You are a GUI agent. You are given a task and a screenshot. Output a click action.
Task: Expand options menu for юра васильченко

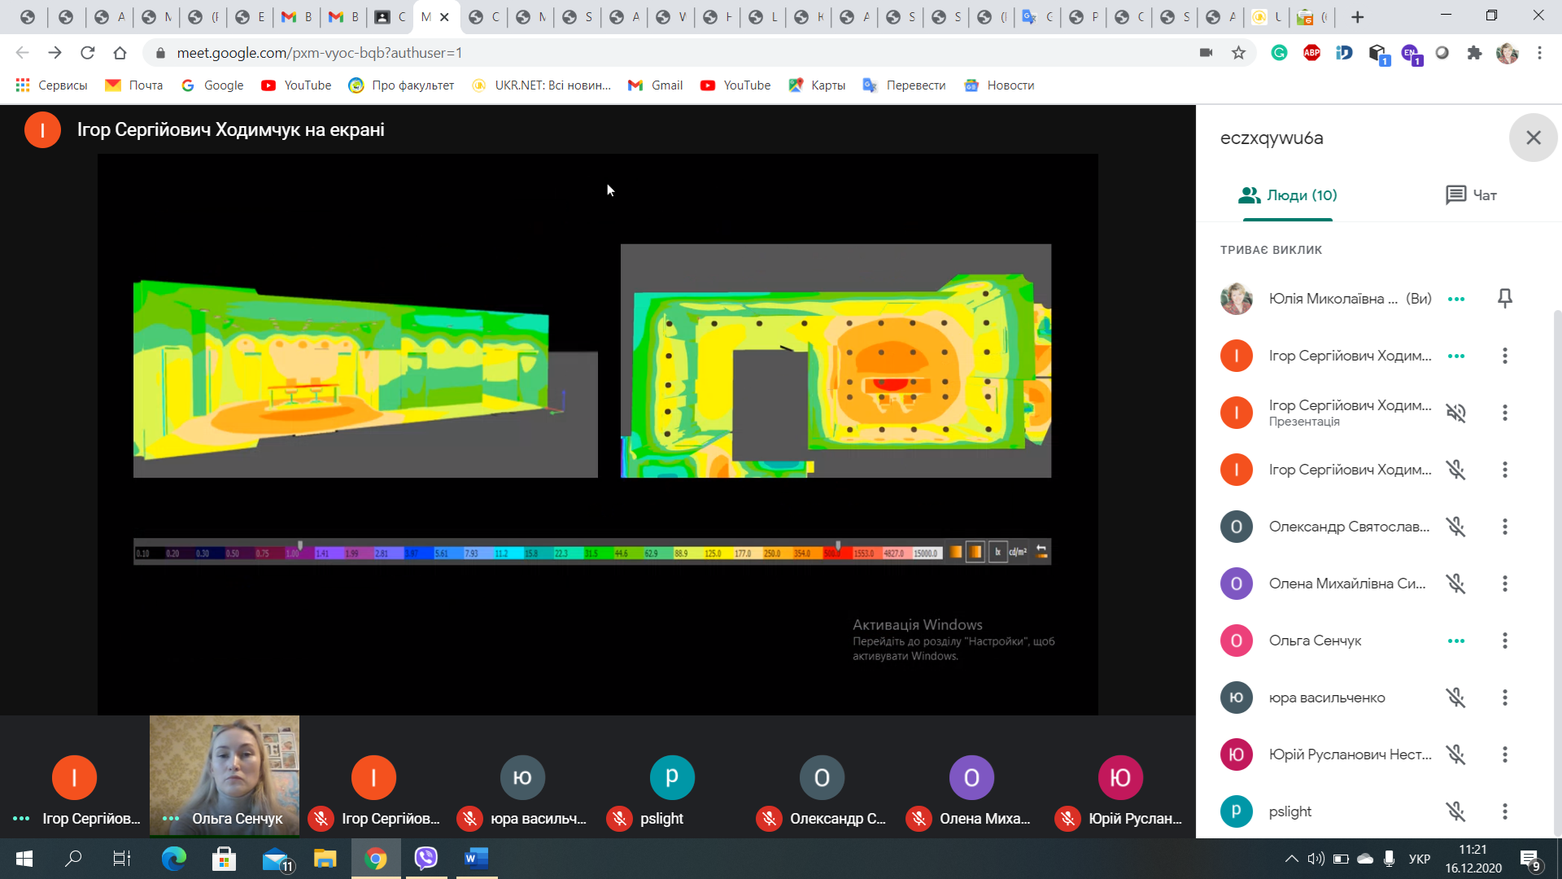[1504, 698]
